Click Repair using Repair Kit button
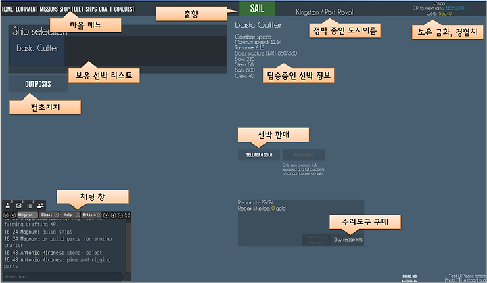The image size is (487, 283). [317, 240]
